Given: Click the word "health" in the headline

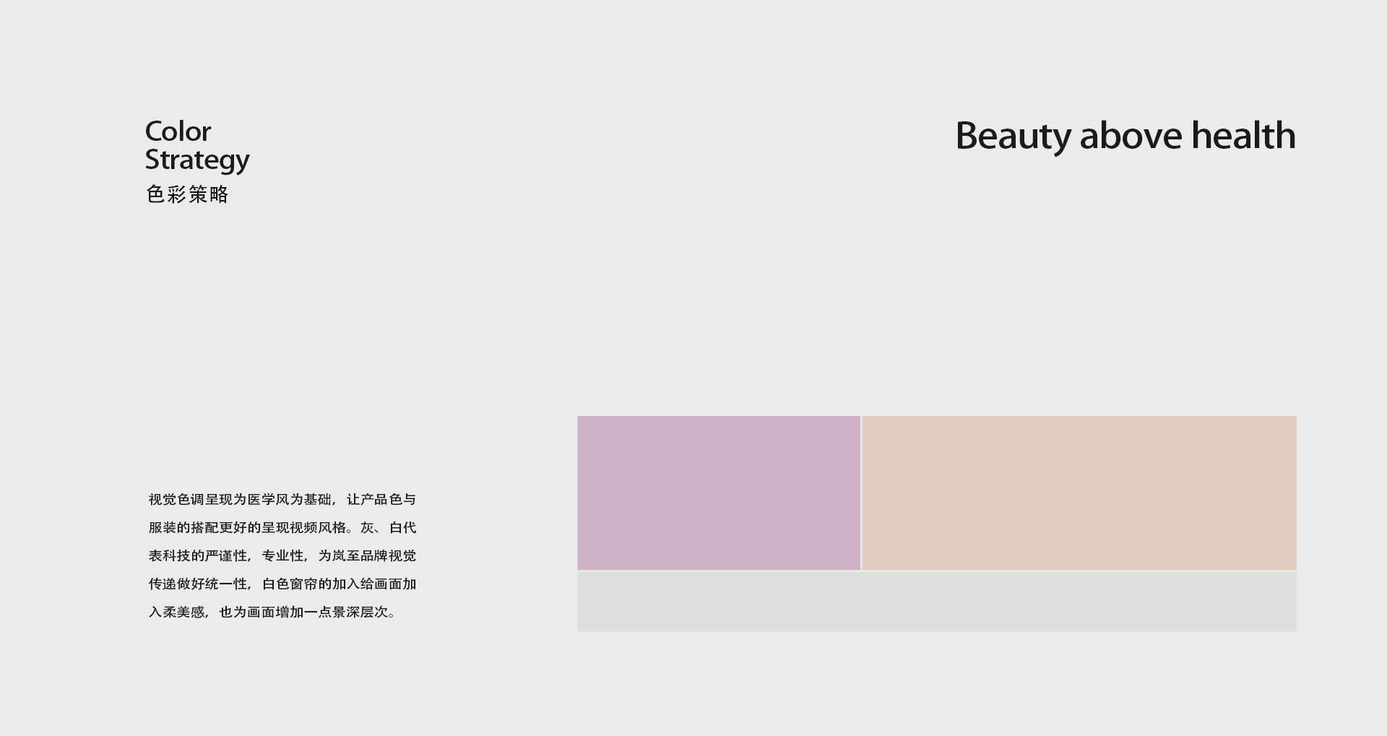Looking at the screenshot, I should pyautogui.click(x=1243, y=136).
